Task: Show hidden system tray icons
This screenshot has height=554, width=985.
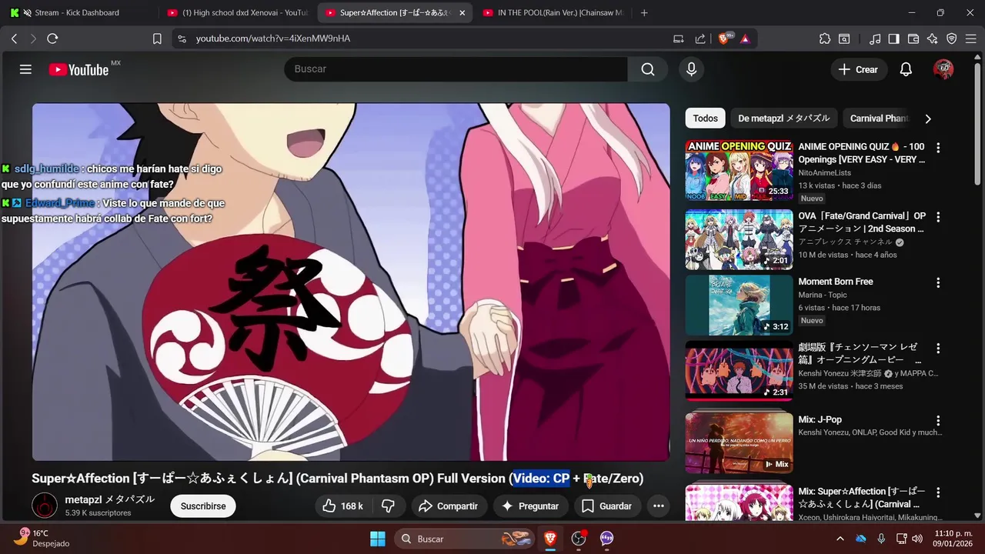Action: click(840, 539)
